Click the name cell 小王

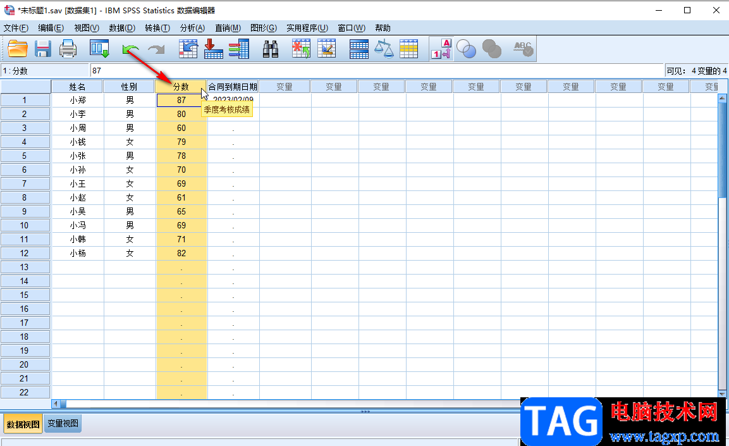coord(78,183)
